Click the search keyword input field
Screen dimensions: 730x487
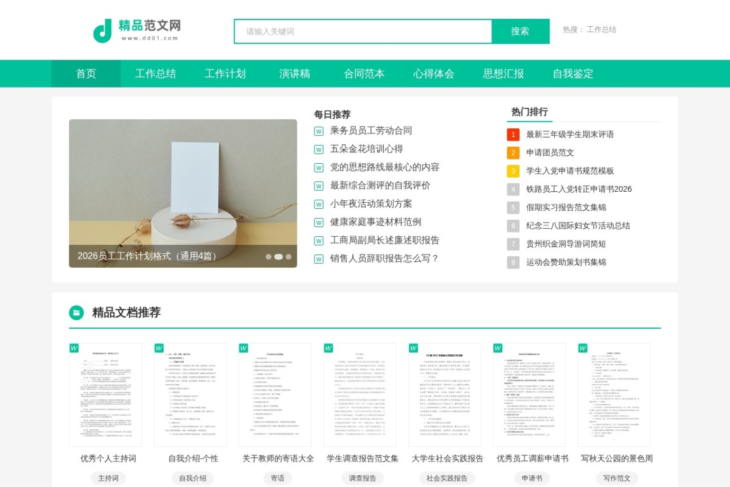pyautogui.click(x=363, y=32)
